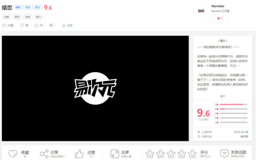Screen dimensions: 256x160
Task: Click the icon beside 上线时间
Action: (199, 132)
